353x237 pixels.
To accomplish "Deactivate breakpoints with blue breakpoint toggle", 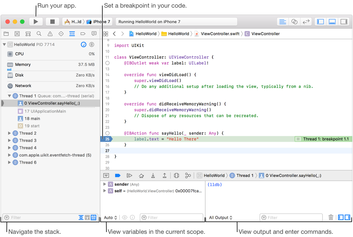I will [x=118, y=176].
